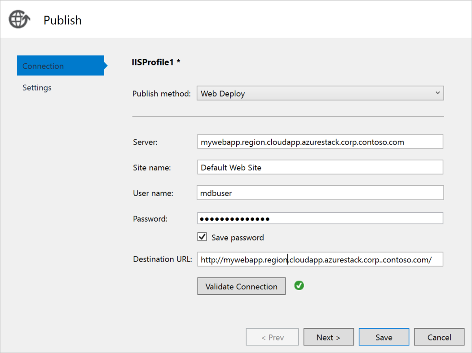Focus the Server input field
This screenshot has height=353, width=472.
(320, 142)
